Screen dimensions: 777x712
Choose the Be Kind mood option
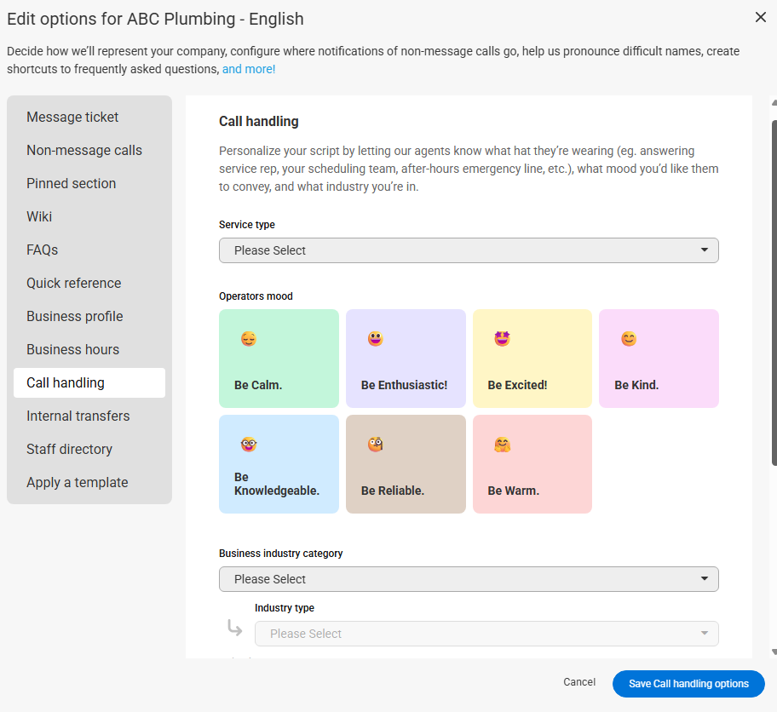659,359
